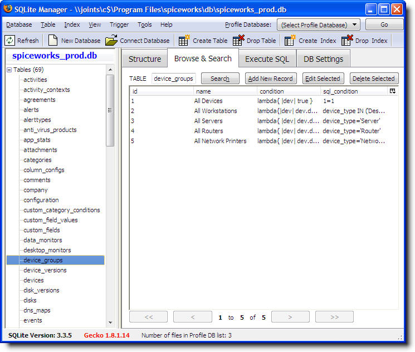Click the Create Index icon

point(290,40)
